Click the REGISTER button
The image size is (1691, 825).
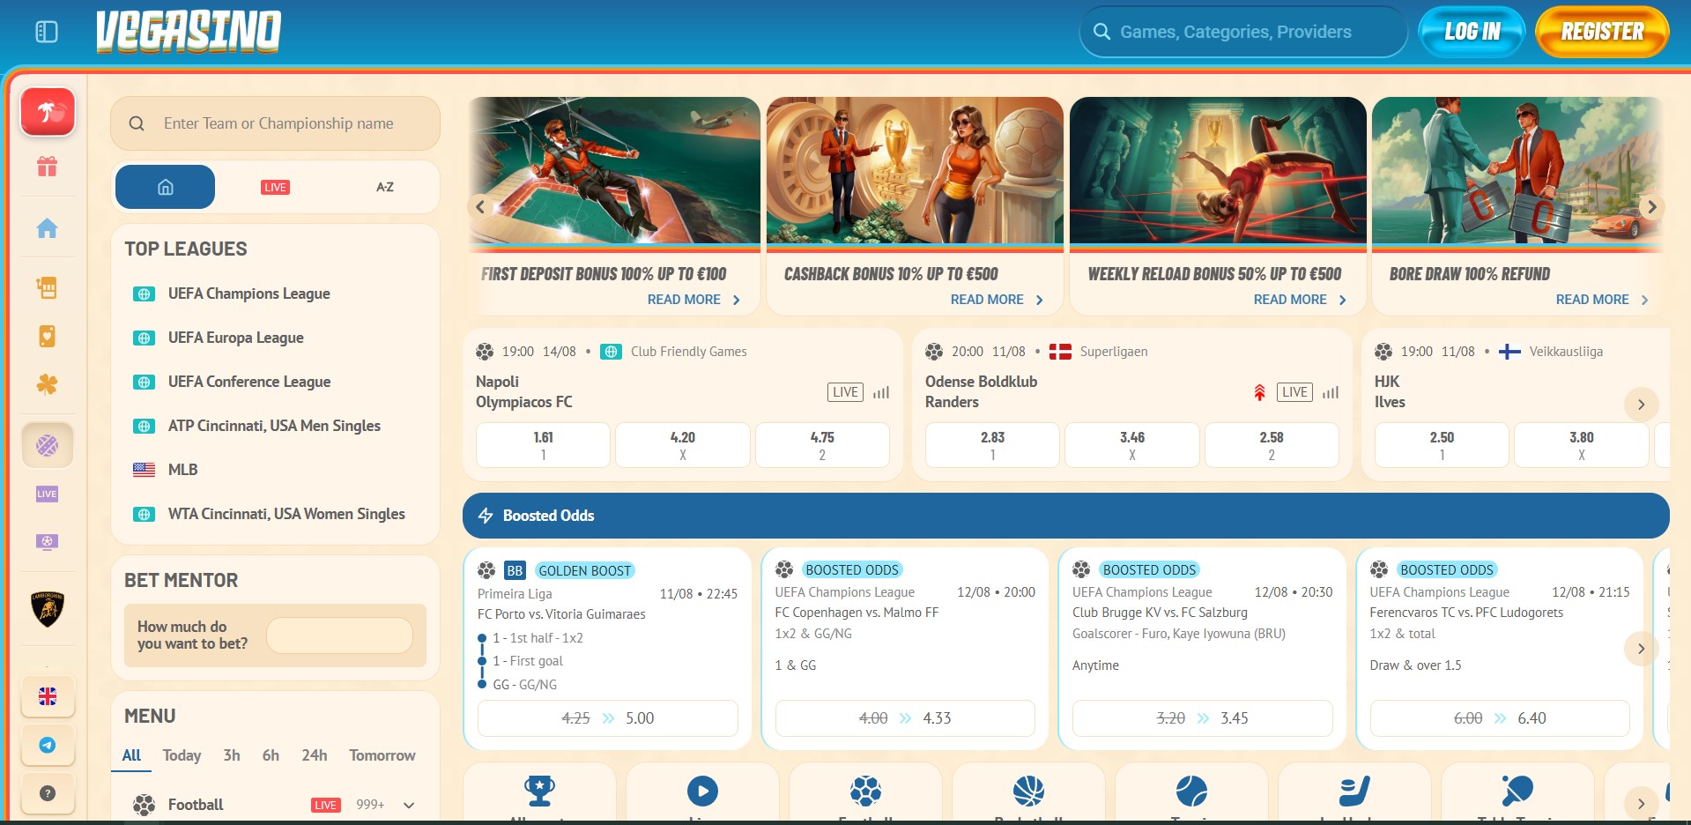[1602, 32]
